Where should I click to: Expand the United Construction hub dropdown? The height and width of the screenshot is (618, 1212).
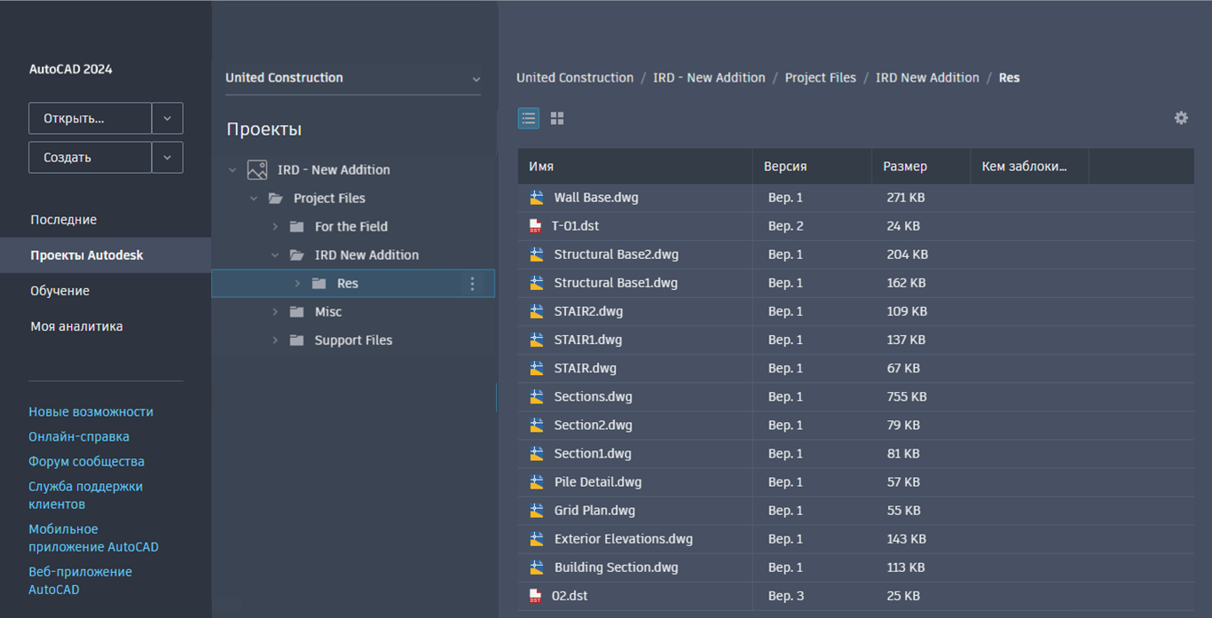pos(476,79)
